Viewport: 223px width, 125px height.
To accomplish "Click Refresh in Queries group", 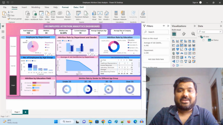I will coord(86,15).
